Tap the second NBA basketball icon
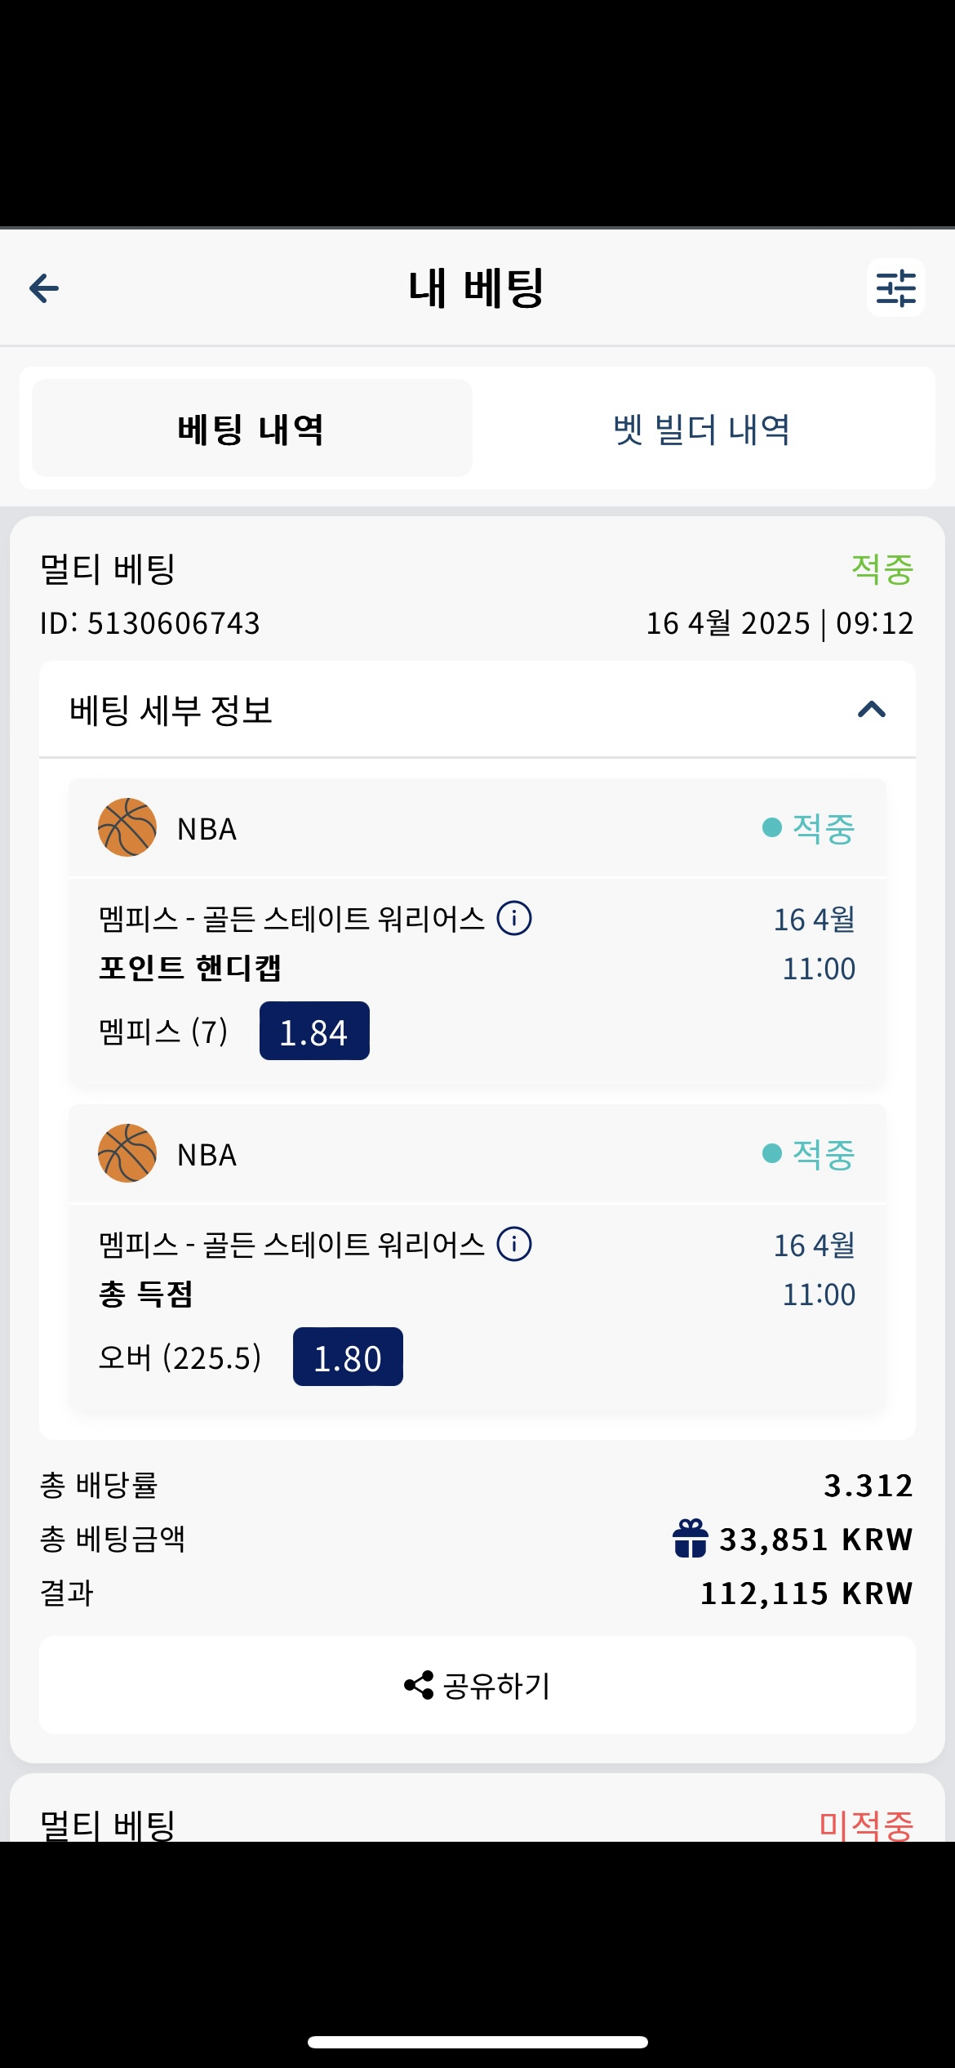The height and width of the screenshot is (2068, 955). [x=127, y=1153]
